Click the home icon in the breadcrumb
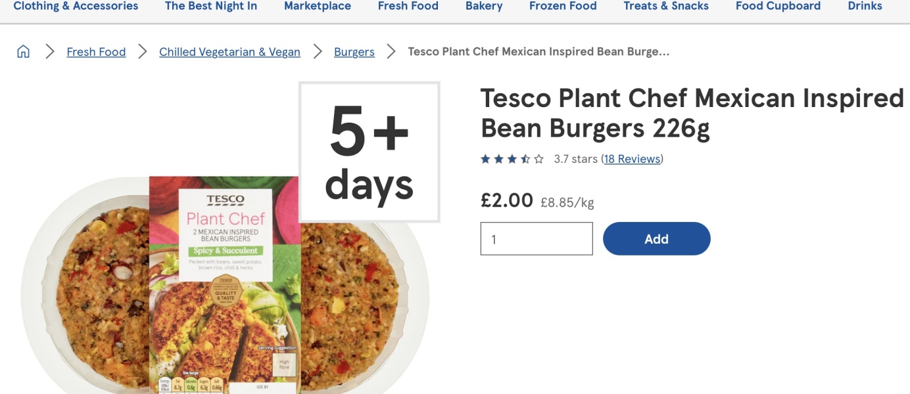Viewport: 910px width, 394px height. pyautogui.click(x=23, y=52)
